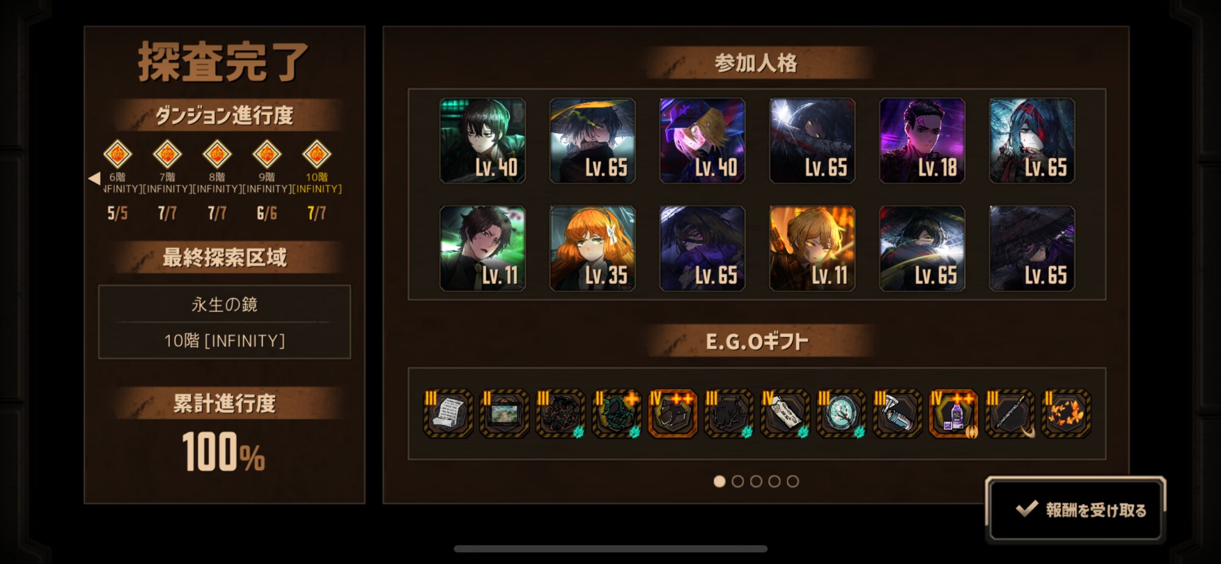The image size is (1221, 564).
Task: Select the black sword E.G.O gift icon
Action: coord(1010,413)
